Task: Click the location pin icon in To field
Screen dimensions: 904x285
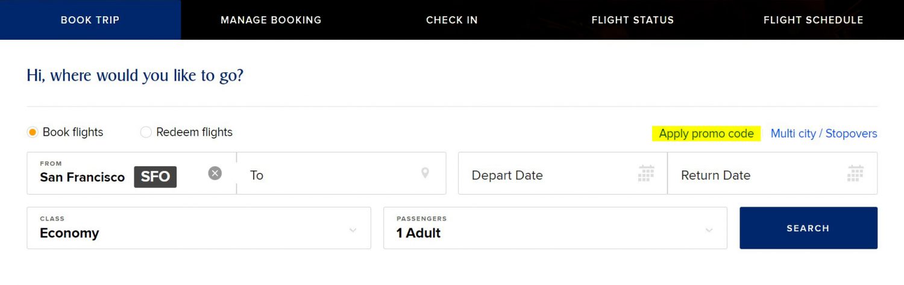Action: (425, 174)
